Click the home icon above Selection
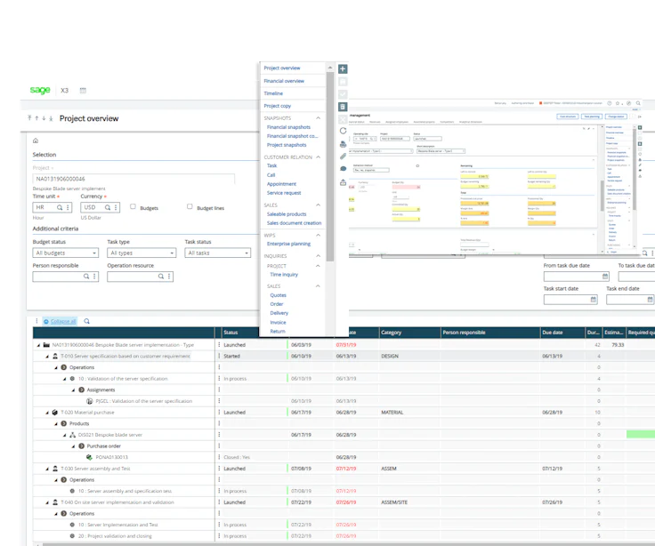Viewport: 655px width, 546px height. pyautogui.click(x=36, y=141)
